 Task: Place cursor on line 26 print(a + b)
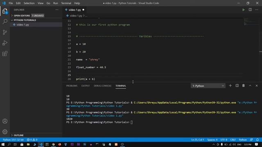86,79
